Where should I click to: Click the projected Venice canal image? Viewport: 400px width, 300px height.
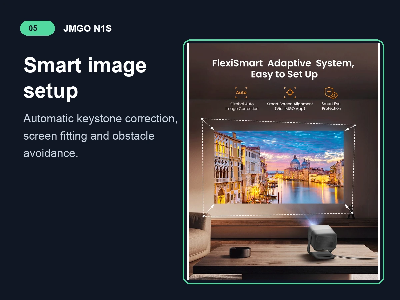(x=279, y=167)
